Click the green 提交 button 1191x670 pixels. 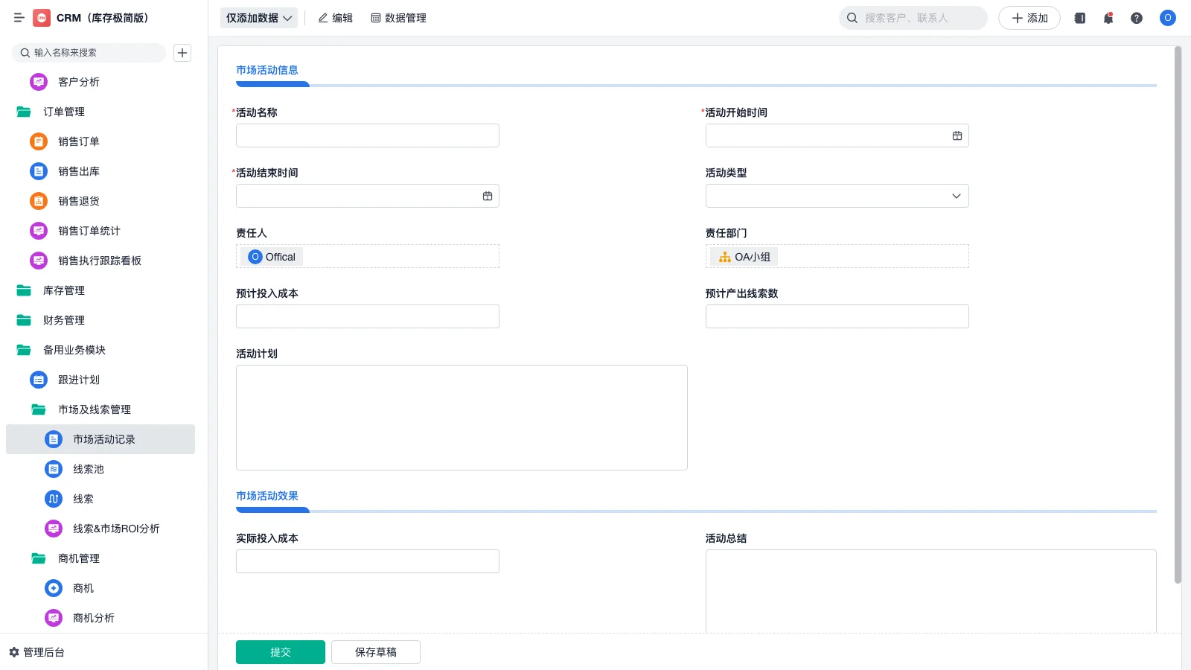[281, 652]
